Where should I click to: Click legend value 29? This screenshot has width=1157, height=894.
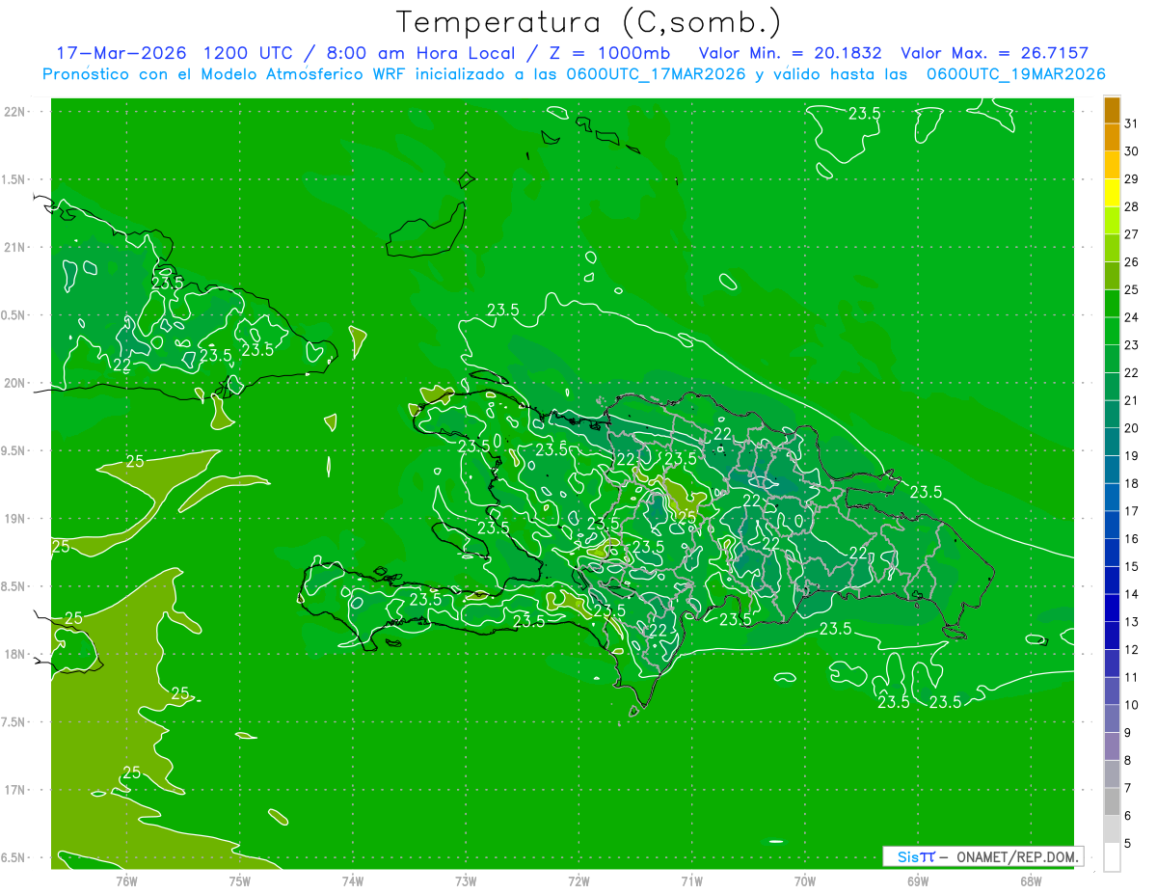1132,179
